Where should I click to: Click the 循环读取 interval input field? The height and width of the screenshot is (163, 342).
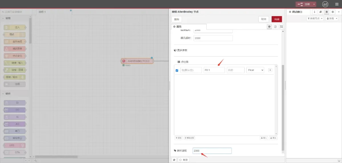(x=212, y=151)
